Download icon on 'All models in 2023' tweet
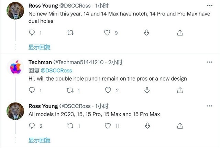This screenshot has width=220, height=148. [x=146, y=126]
